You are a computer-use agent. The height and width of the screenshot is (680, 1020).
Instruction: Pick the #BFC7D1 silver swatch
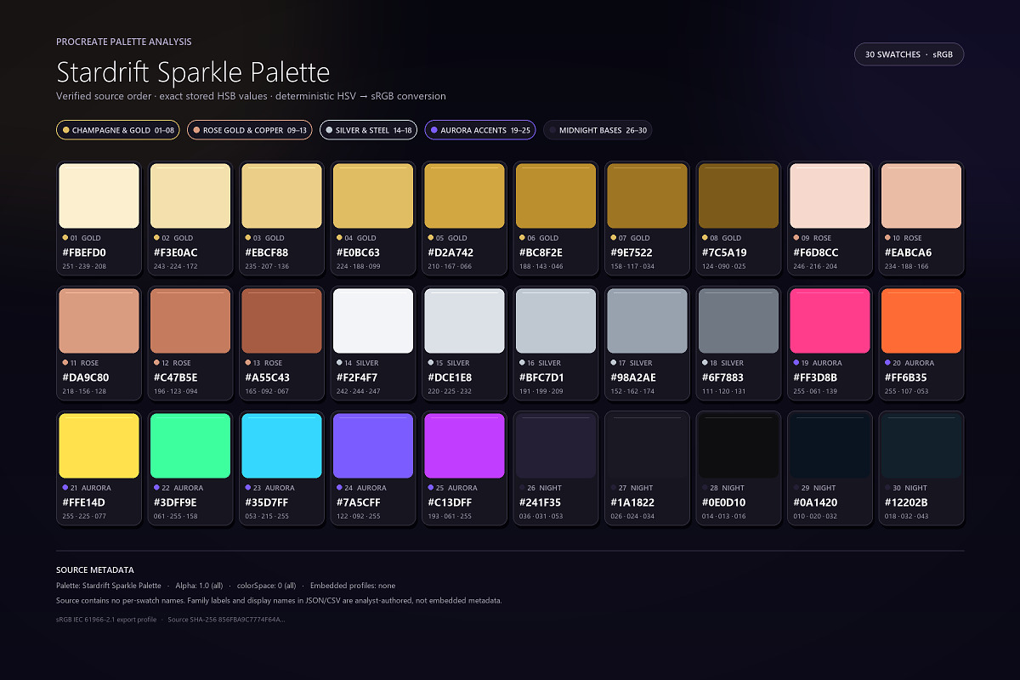(556, 320)
